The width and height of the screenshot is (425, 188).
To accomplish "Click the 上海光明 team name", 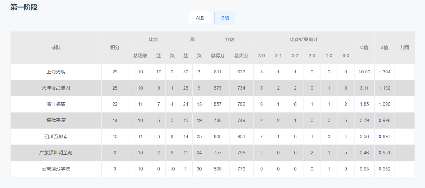I will (x=56, y=72).
